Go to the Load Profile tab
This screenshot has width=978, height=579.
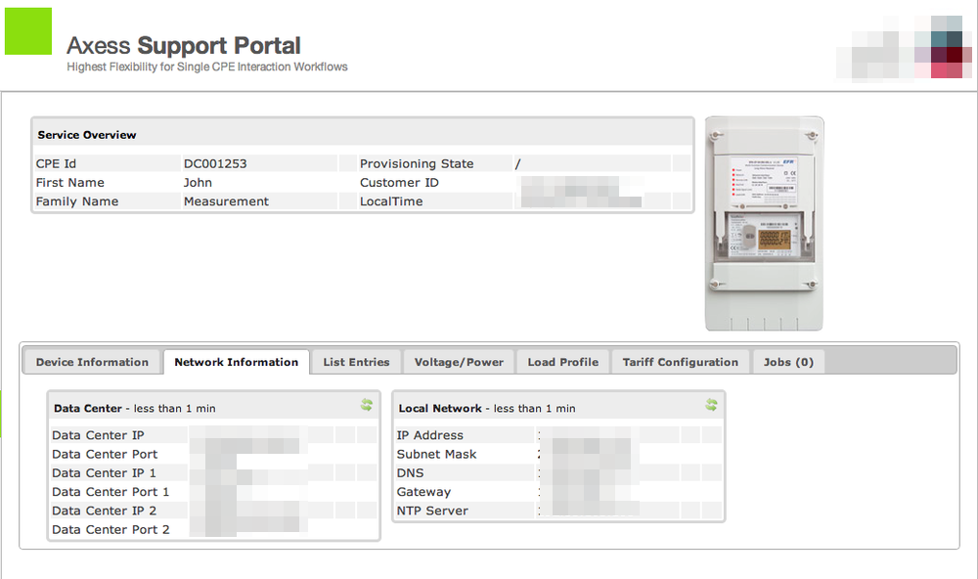click(563, 362)
